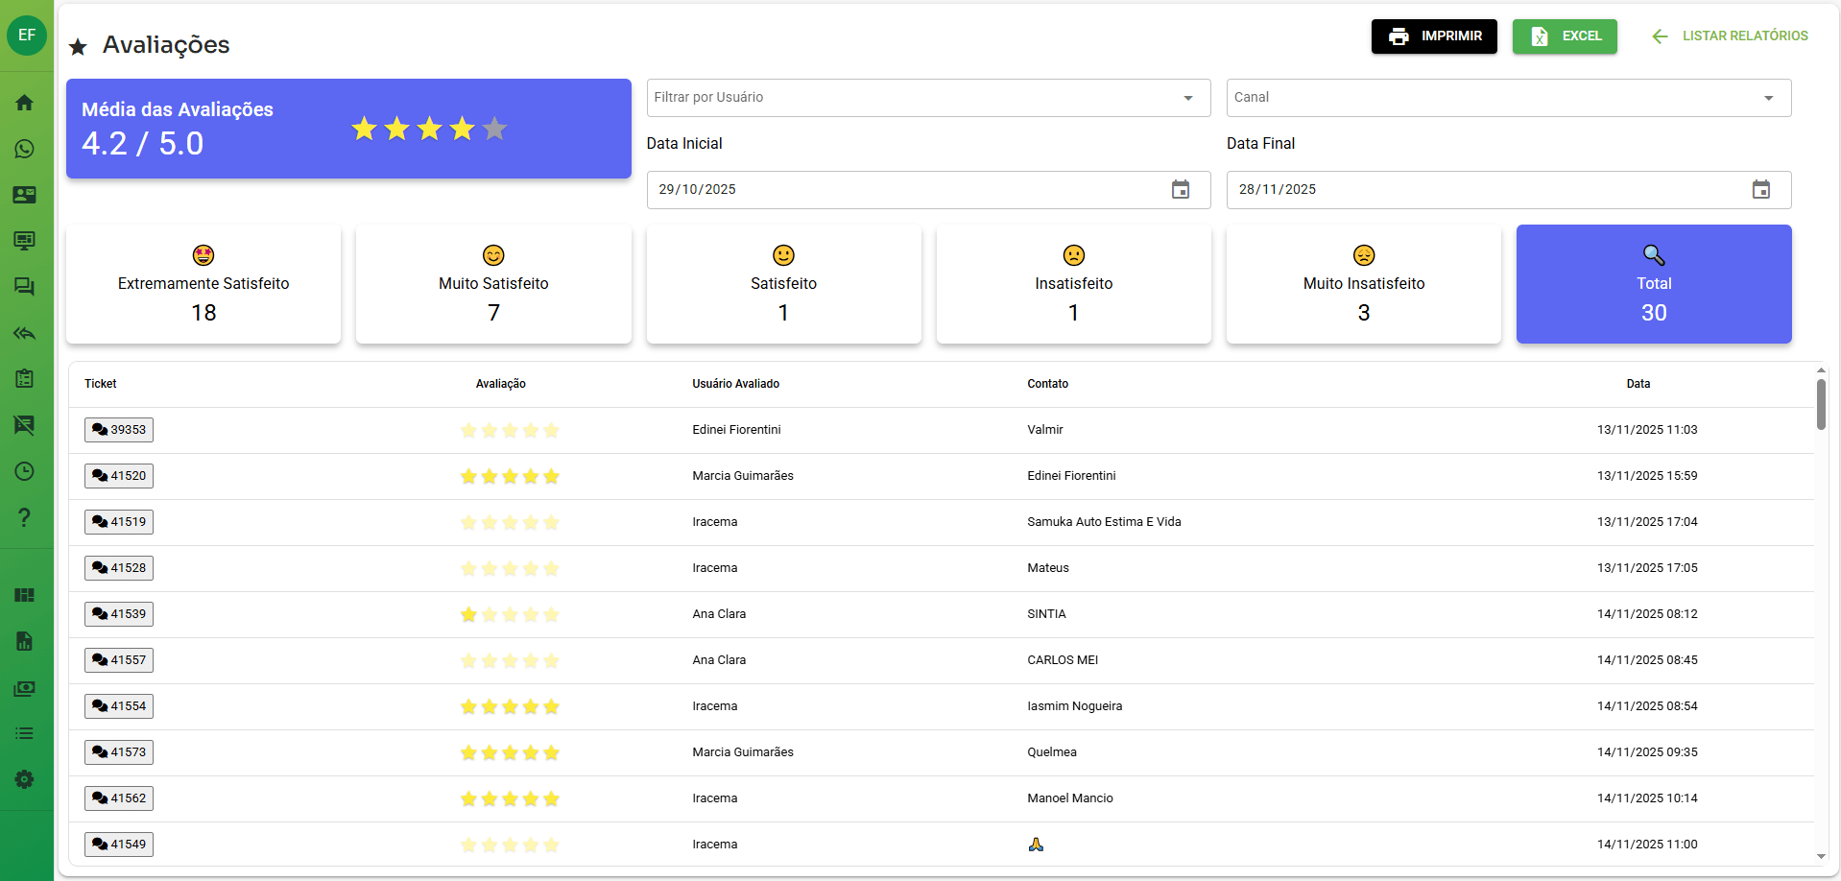Open the Data Inicial calendar picker
The width and height of the screenshot is (1841, 881).
click(x=1180, y=190)
